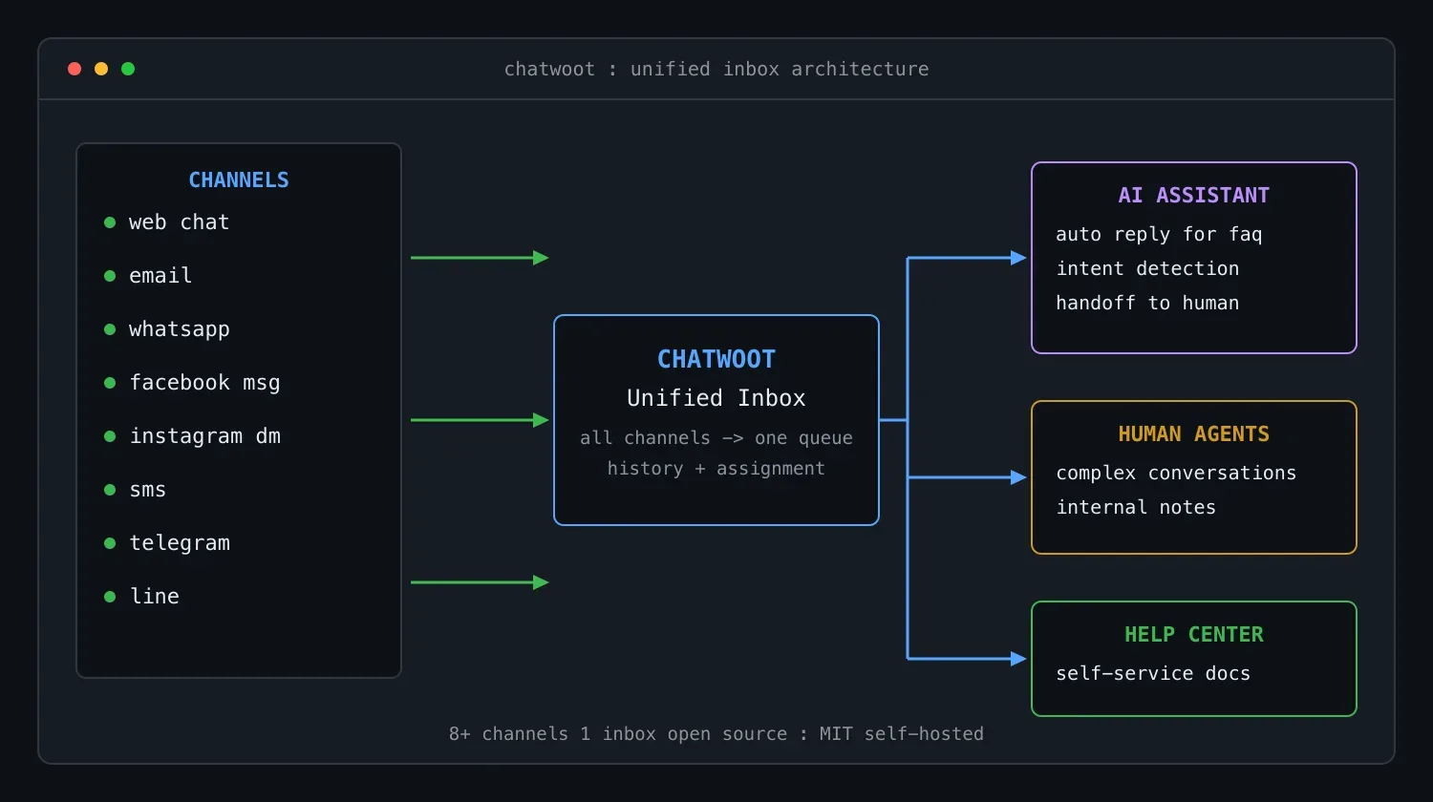Select the 'self-service docs' line
Image resolution: width=1433 pixels, height=802 pixels.
pyautogui.click(x=1153, y=674)
